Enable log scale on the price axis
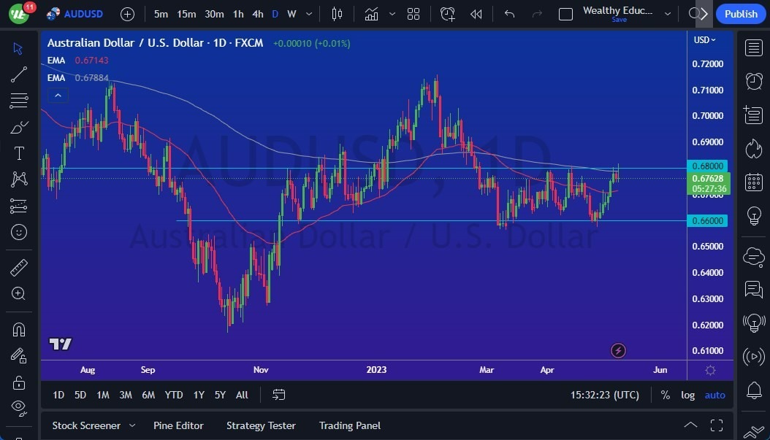This screenshot has width=770, height=440. pos(687,395)
